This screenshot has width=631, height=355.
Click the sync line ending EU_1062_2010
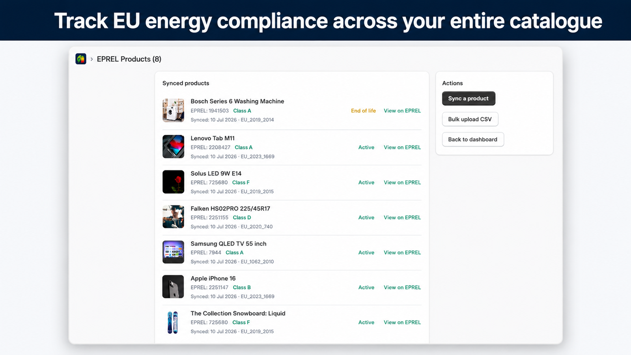point(232,262)
